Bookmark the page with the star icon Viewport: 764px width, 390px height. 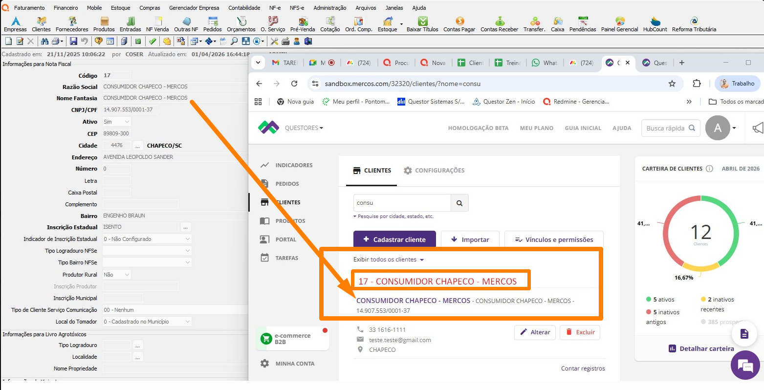pos(672,84)
